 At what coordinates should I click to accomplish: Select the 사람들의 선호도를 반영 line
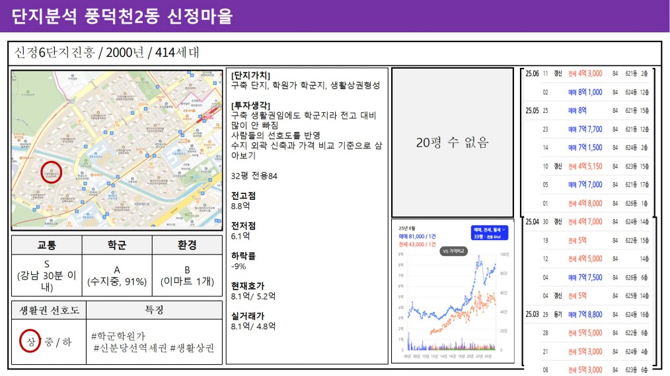[276, 135]
